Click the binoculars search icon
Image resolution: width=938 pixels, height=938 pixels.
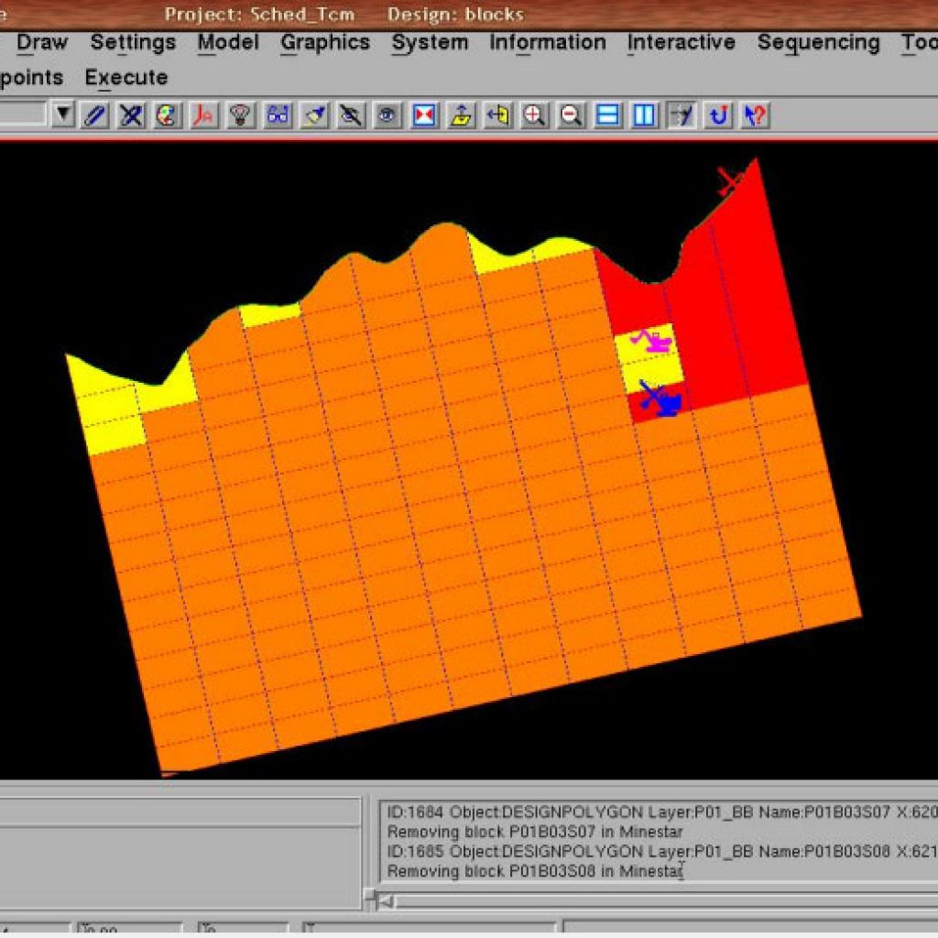[x=278, y=115]
